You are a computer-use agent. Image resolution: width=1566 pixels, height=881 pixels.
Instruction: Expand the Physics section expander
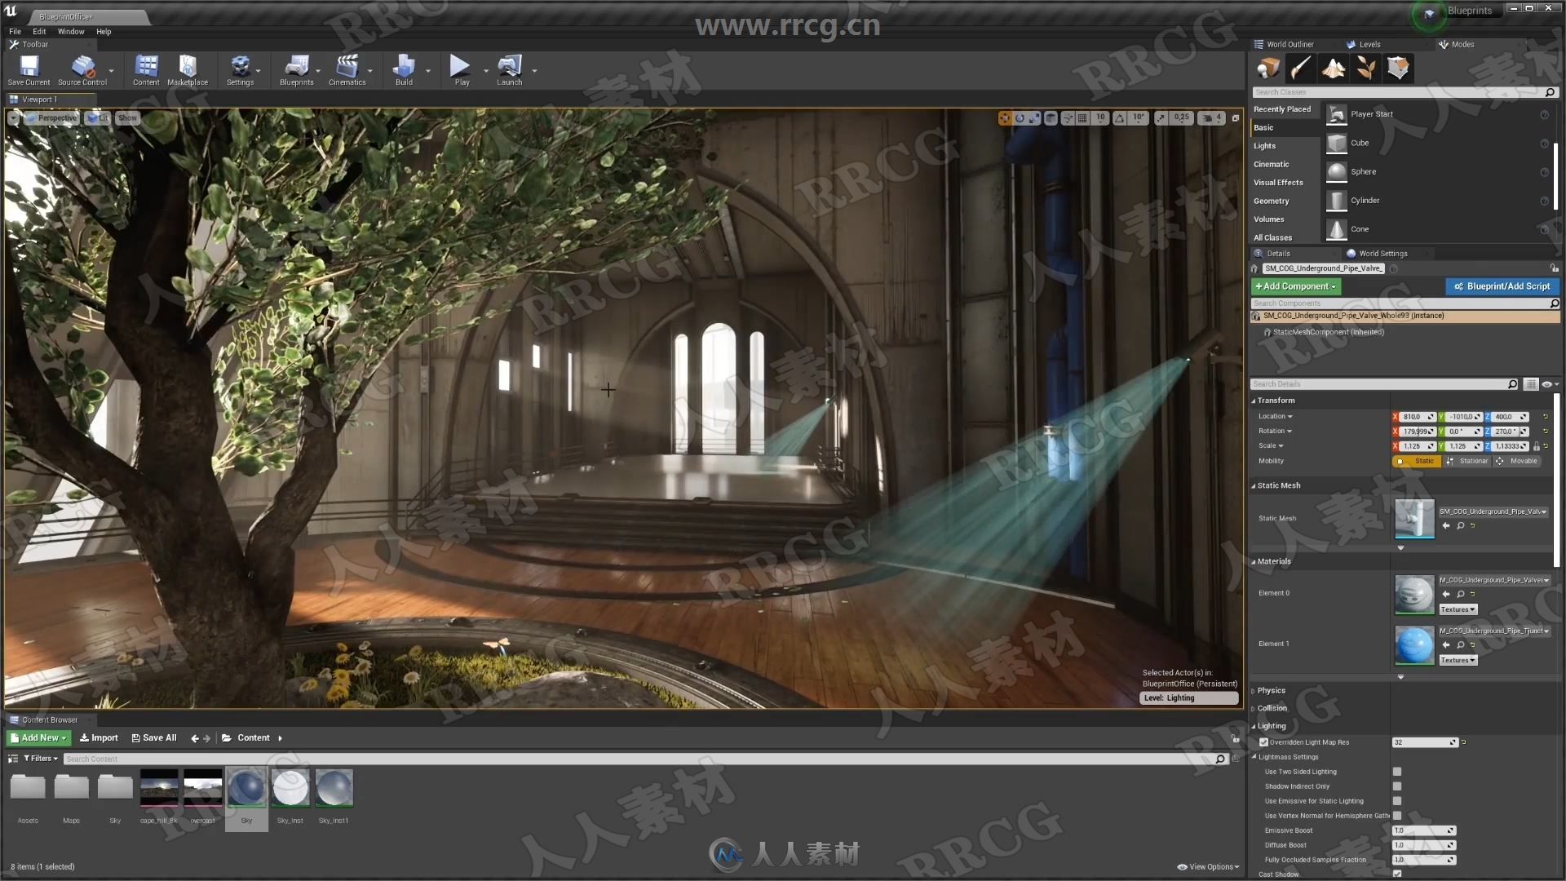coord(1254,689)
